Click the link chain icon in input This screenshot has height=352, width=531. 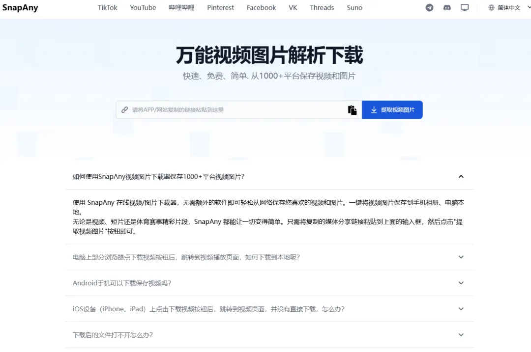[124, 109]
